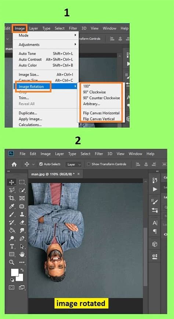Close the man.jpg document tab
Screen dimensions: 174x319
click(x=79, y=174)
